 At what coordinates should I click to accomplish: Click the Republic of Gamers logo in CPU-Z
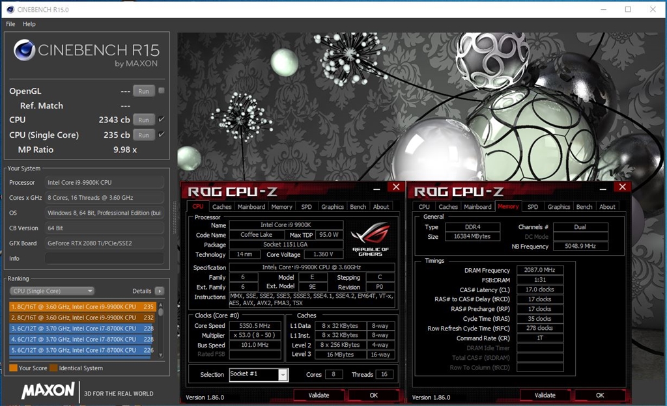tap(370, 239)
